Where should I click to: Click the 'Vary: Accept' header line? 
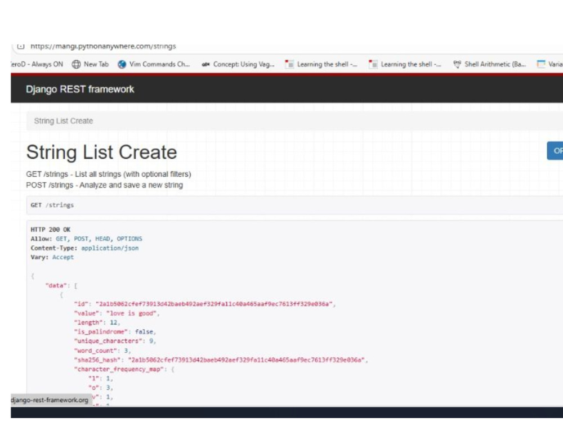(x=52, y=257)
